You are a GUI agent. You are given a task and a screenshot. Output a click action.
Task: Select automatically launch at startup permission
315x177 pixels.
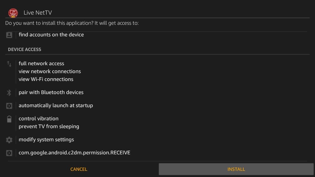click(56, 105)
